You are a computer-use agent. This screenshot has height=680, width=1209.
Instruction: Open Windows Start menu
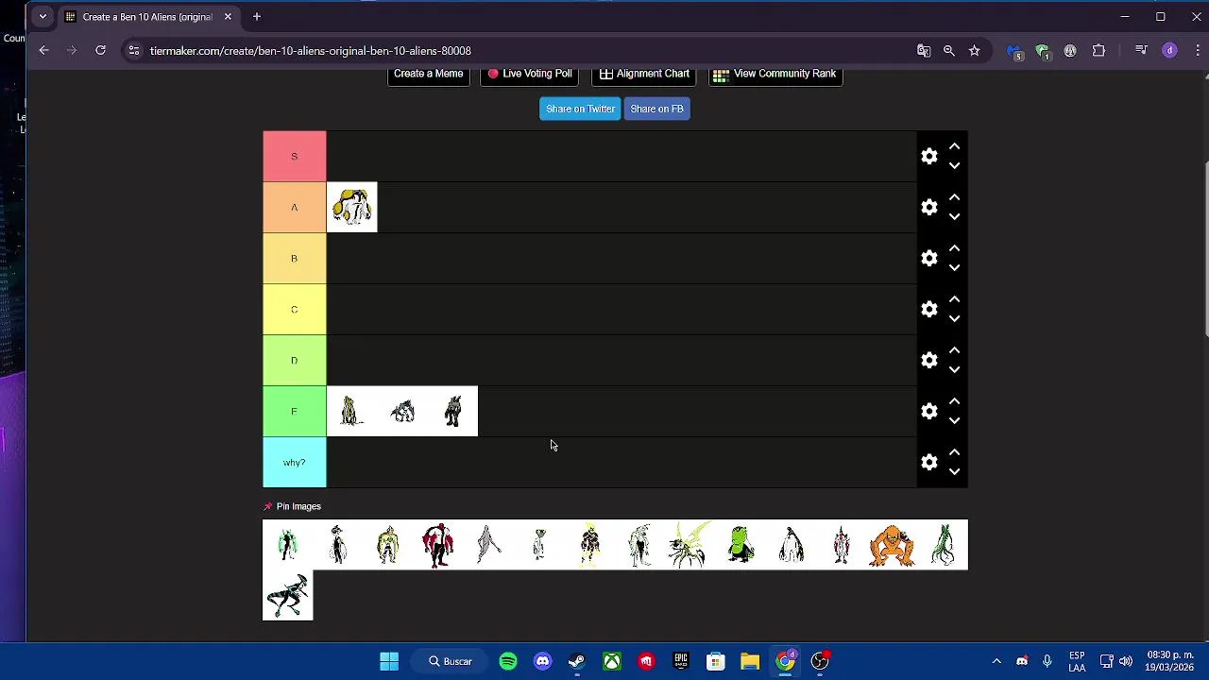pyautogui.click(x=389, y=661)
